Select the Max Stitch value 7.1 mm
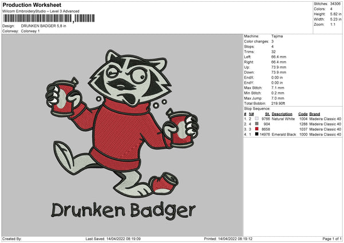The width and height of the screenshot is (344, 243). pos(277,88)
